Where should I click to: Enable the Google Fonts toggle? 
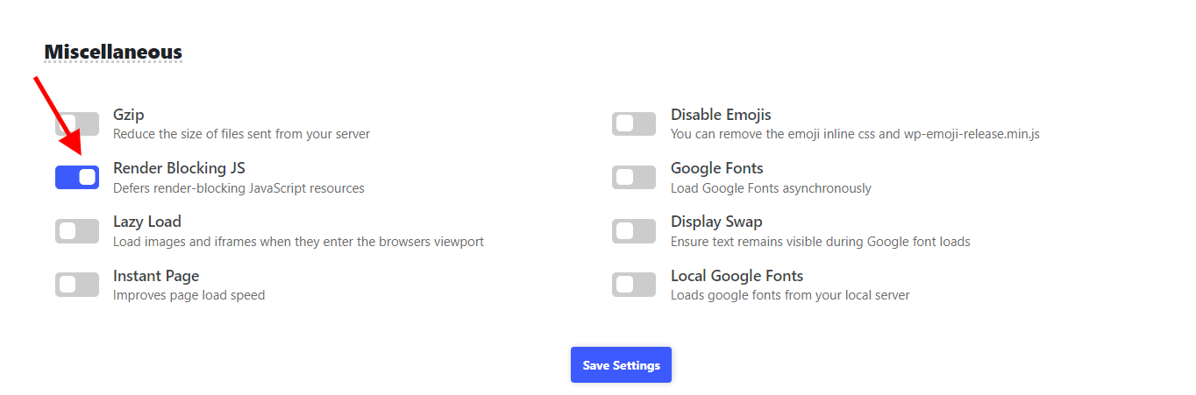[634, 178]
